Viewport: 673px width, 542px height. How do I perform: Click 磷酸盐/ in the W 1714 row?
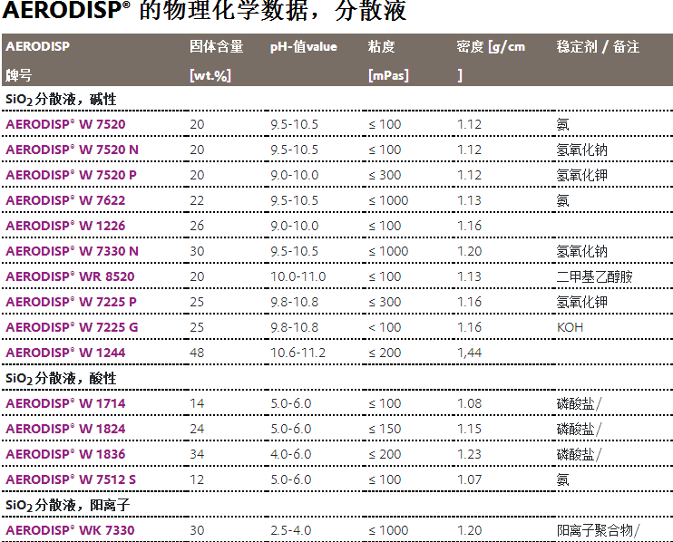pos(579,403)
